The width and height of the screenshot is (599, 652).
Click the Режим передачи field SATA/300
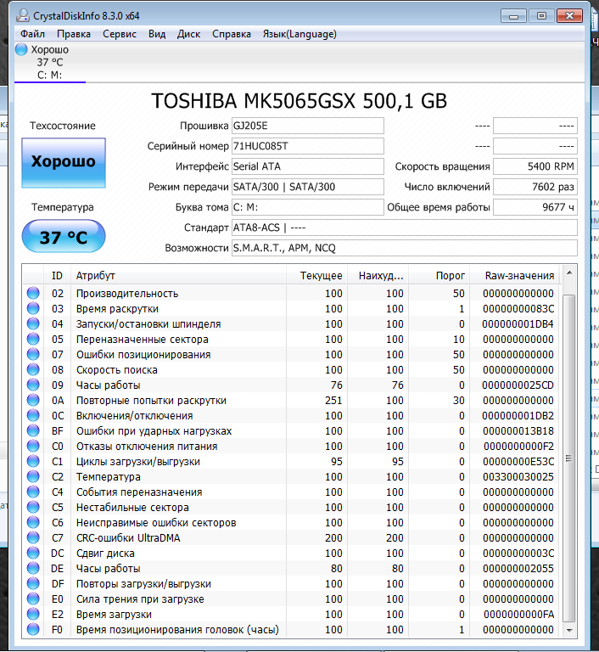(308, 187)
